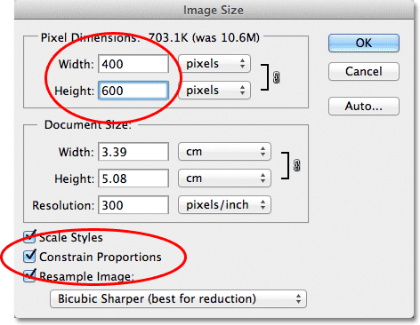
Task: Open the document Height cm dropdown
Action: (x=224, y=178)
